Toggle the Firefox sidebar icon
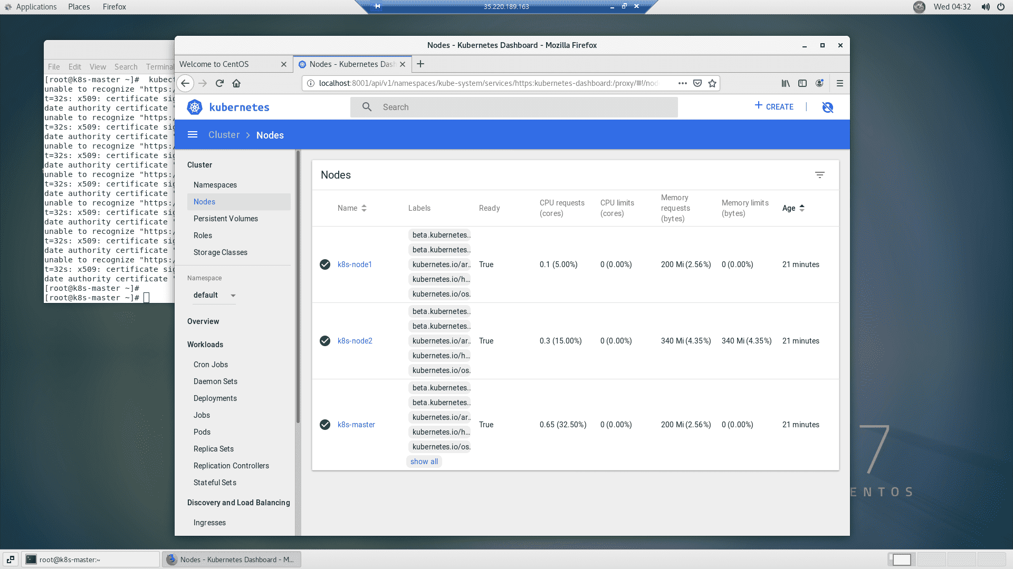 click(802, 83)
